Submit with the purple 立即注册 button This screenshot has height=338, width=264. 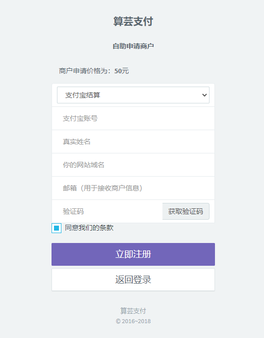click(133, 254)
